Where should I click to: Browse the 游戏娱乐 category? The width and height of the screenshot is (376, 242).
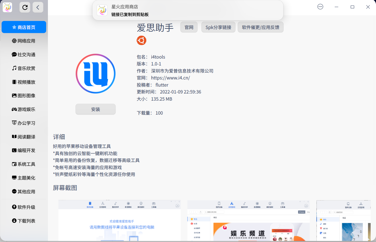click(24, 109)
